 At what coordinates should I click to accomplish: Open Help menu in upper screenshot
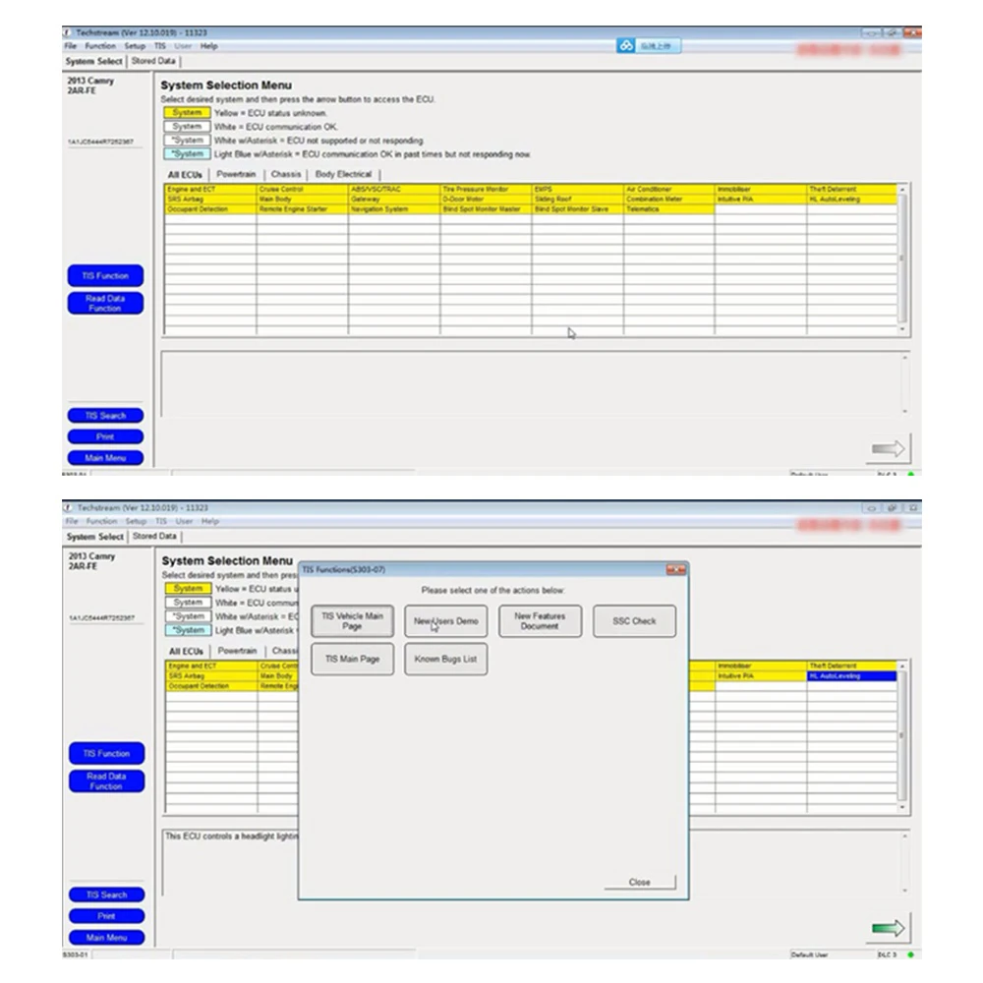click(x=208, y=46)
